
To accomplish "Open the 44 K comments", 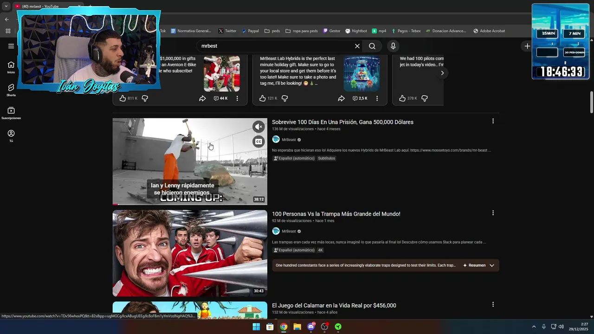I will click(x=220, y=98).
